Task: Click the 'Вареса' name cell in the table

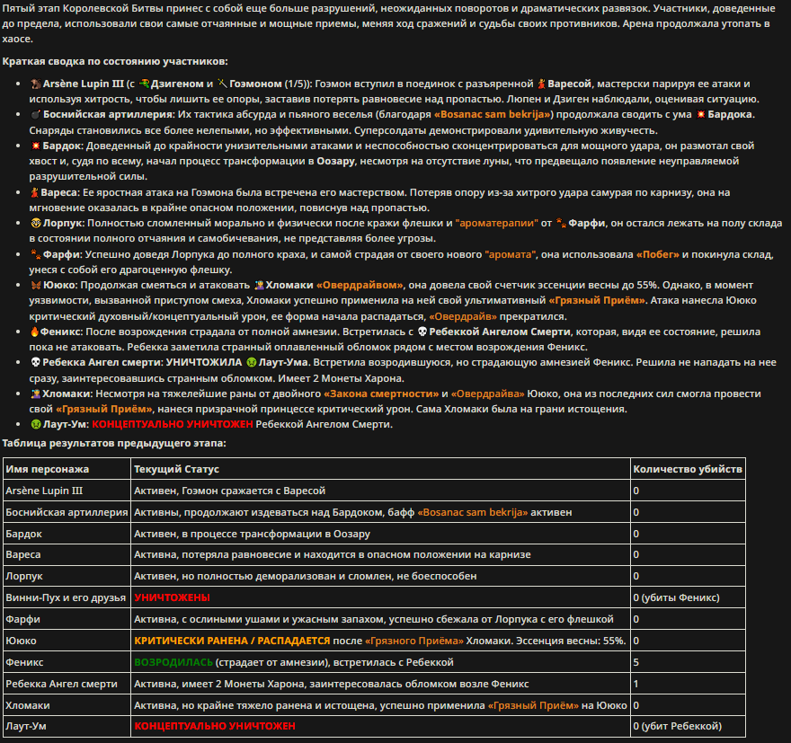Action: click(x=67, y=555)
